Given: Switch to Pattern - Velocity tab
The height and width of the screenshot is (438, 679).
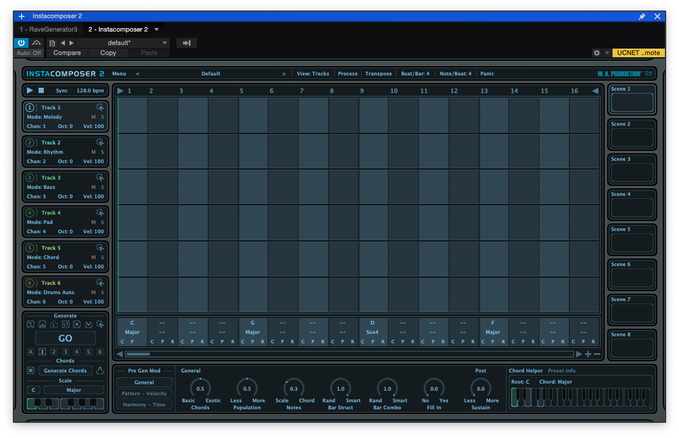Looking at the screenshot, I should click(x=144, y=394).
